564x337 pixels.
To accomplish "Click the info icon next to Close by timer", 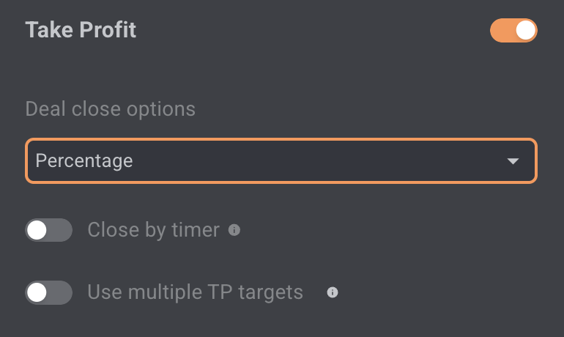I will click(234, 230).
